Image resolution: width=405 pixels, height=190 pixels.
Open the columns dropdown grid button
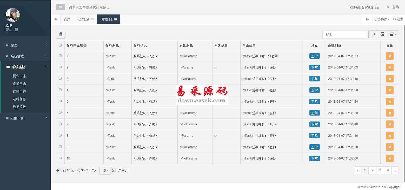tap(393, 34)
